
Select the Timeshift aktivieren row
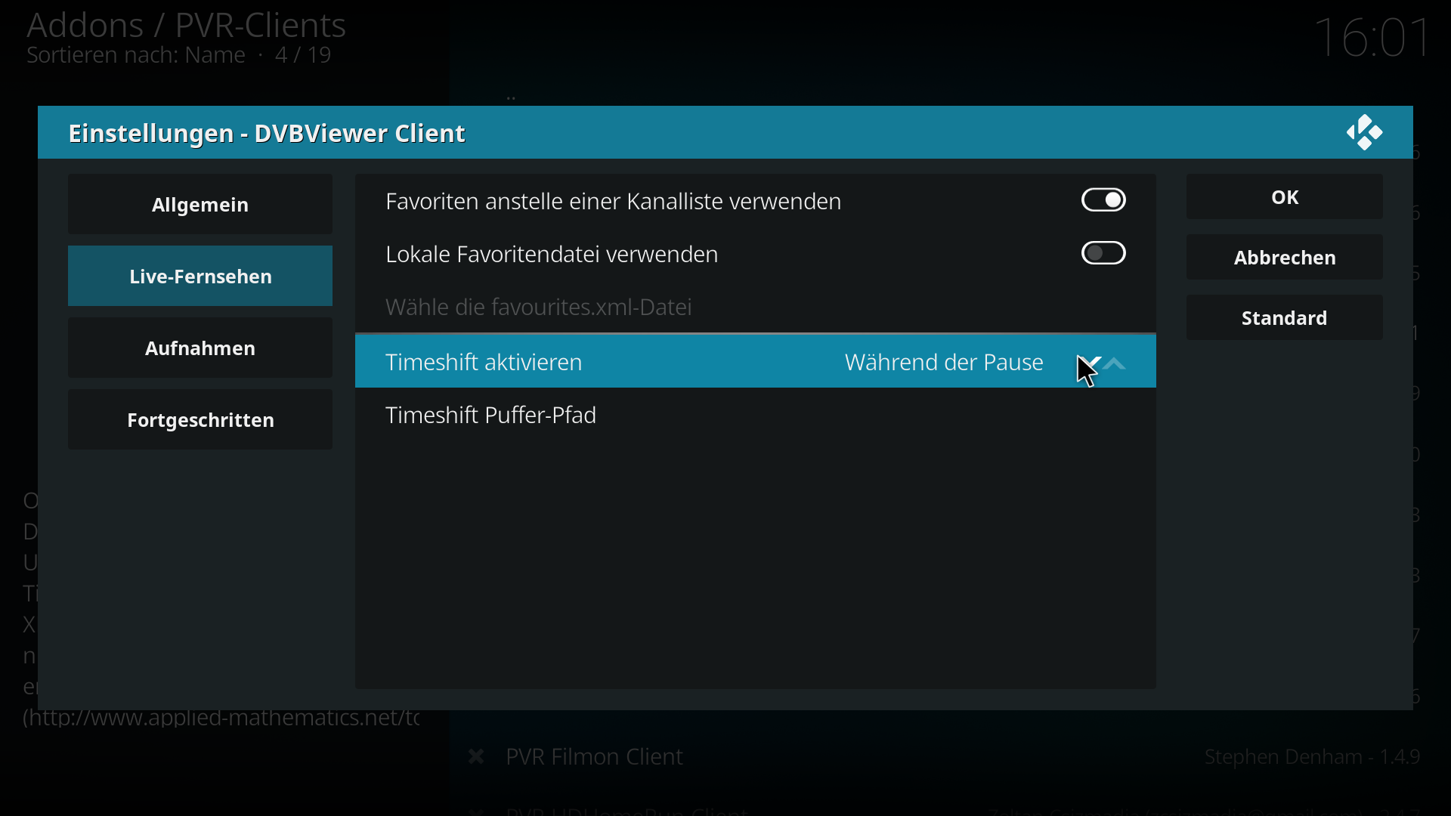click(756, 362)
